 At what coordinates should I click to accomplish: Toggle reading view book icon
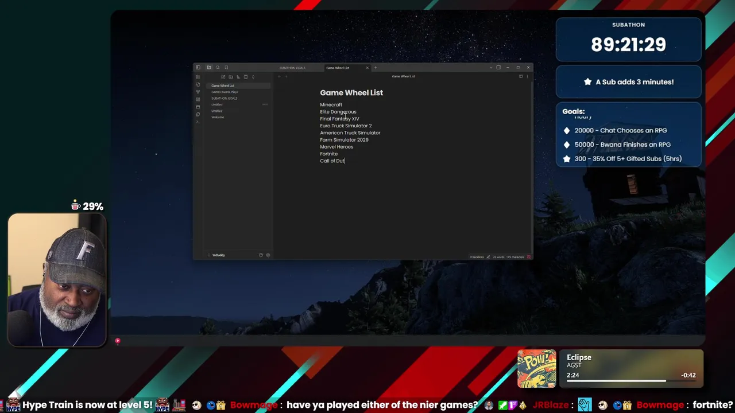pos(521,76)
